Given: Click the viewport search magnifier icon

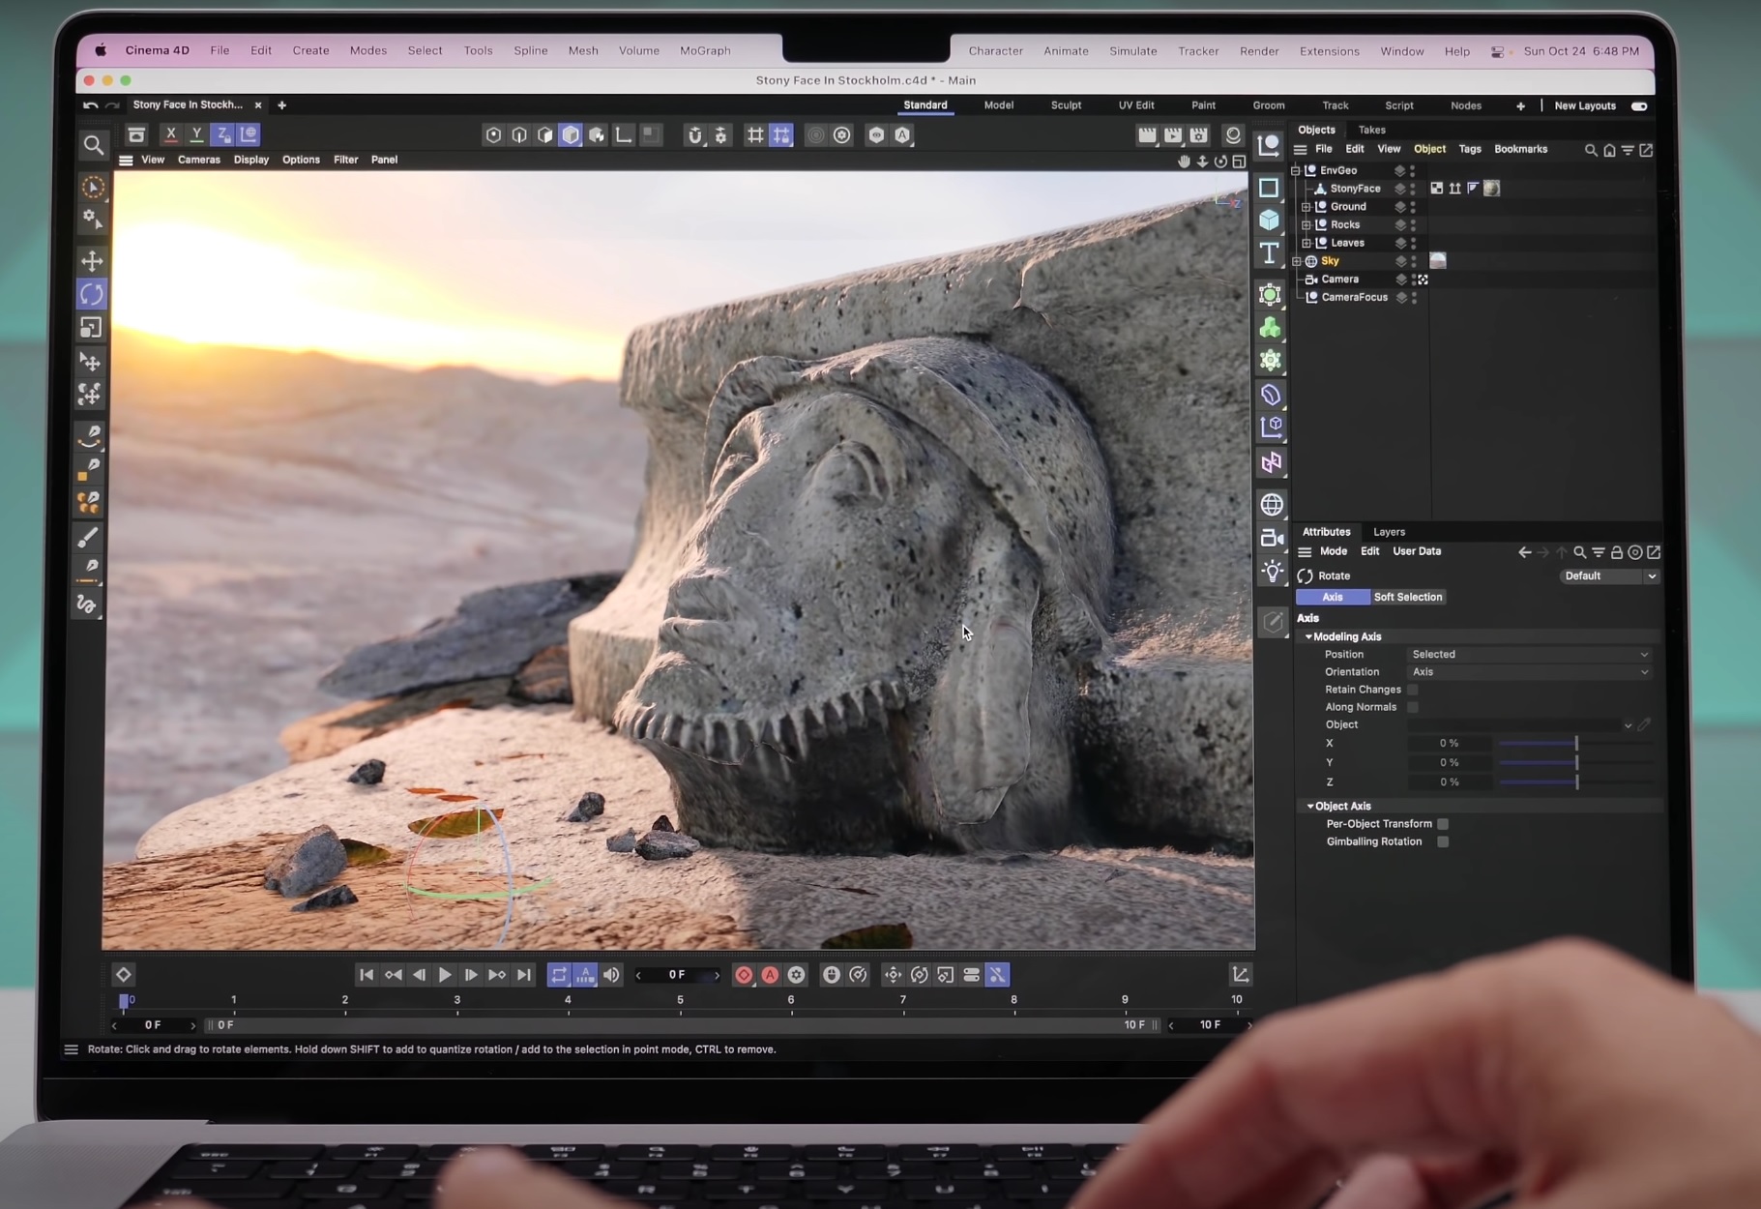Looking at the screenshot, I should [x=93, y=145].
